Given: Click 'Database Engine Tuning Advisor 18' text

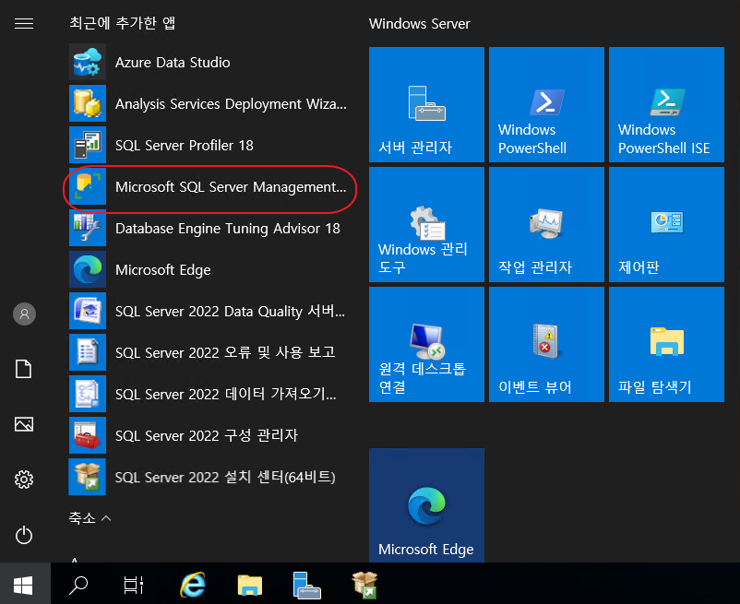Looking at the screenshot, I should click(x=228, y=229).
